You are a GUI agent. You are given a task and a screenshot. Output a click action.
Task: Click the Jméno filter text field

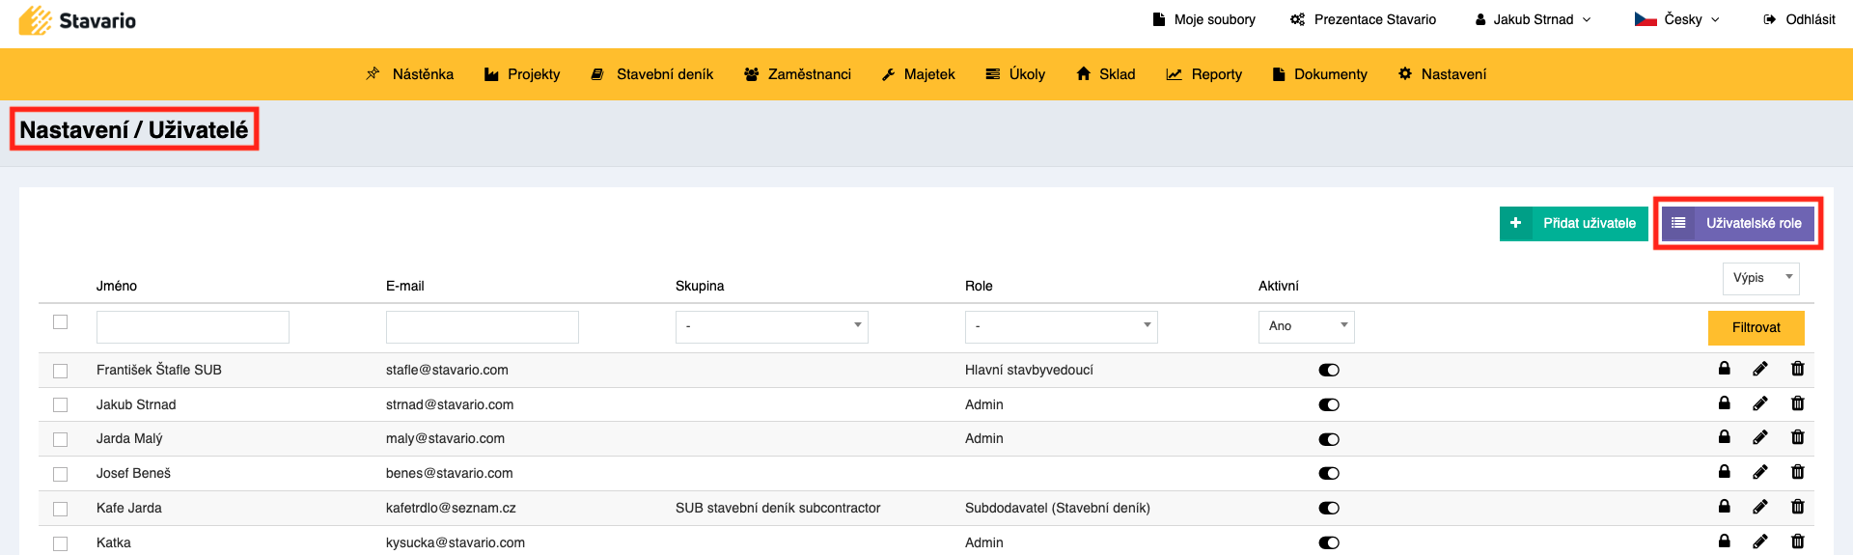[x=193, y=327]
